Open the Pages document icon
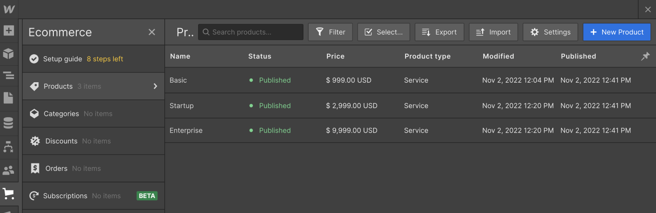Viewport: 656px width, 213px height. coord(9,98)
